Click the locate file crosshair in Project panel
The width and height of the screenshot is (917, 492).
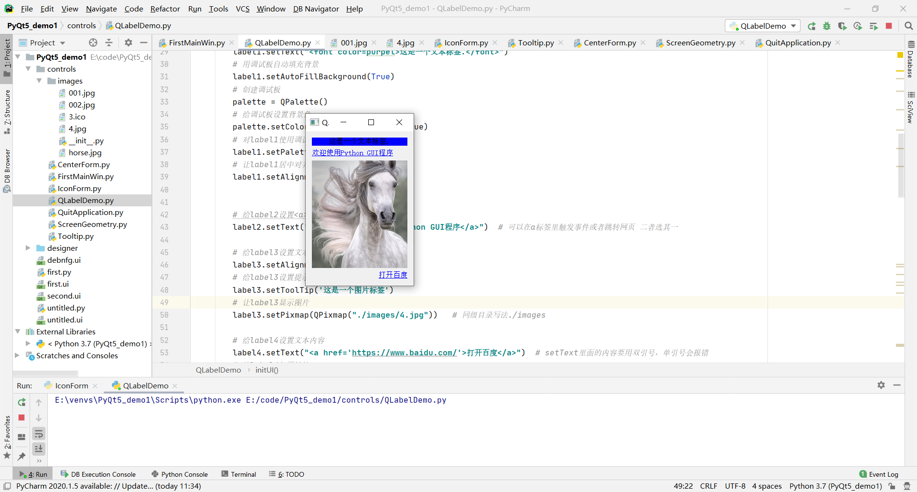coord(93,43)
